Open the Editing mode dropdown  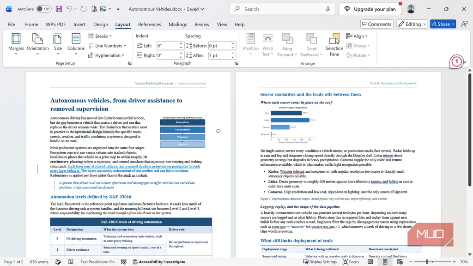coord(412,24)
